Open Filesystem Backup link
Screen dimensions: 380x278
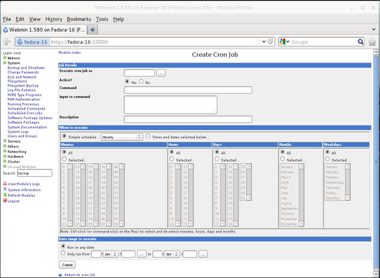click(23, 85)
